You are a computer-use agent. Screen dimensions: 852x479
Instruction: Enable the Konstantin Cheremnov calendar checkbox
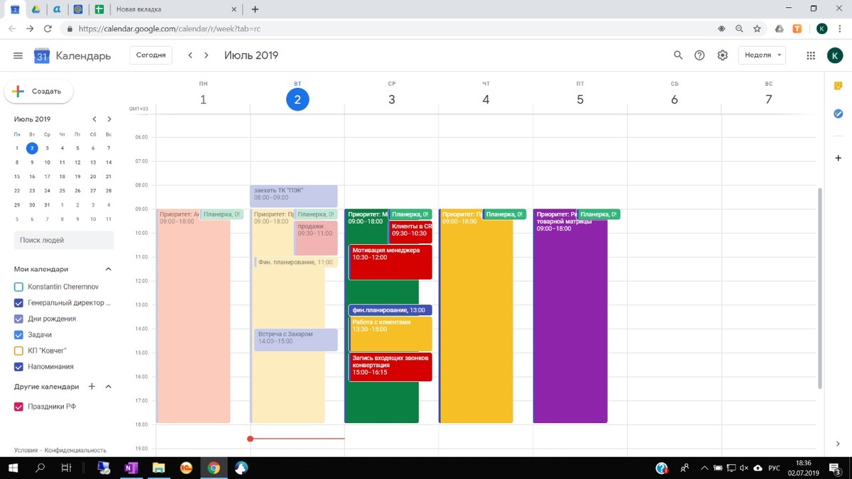click(19, 287)
